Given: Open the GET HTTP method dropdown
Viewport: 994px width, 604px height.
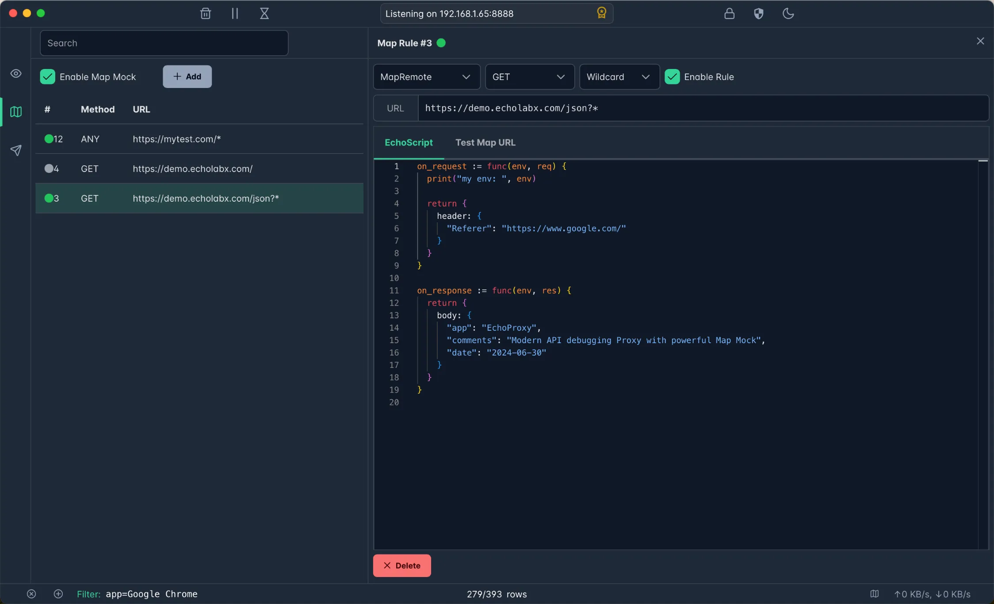Looking at the screenshot, I should [528, 76].
